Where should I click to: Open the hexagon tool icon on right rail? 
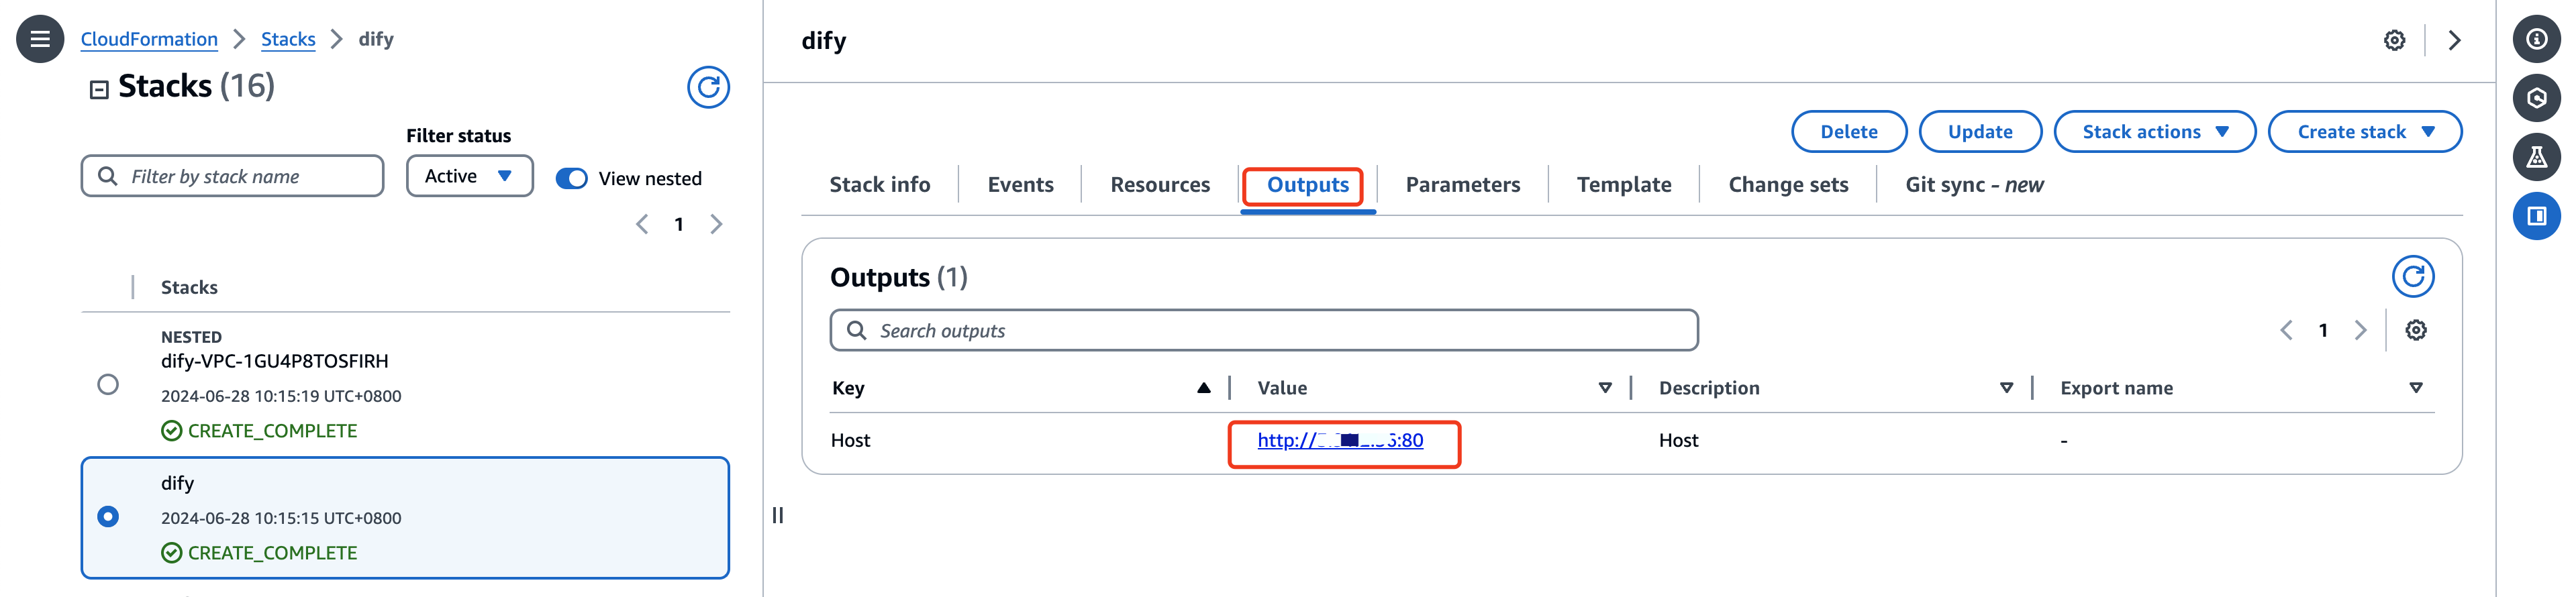coord(2536,98)
